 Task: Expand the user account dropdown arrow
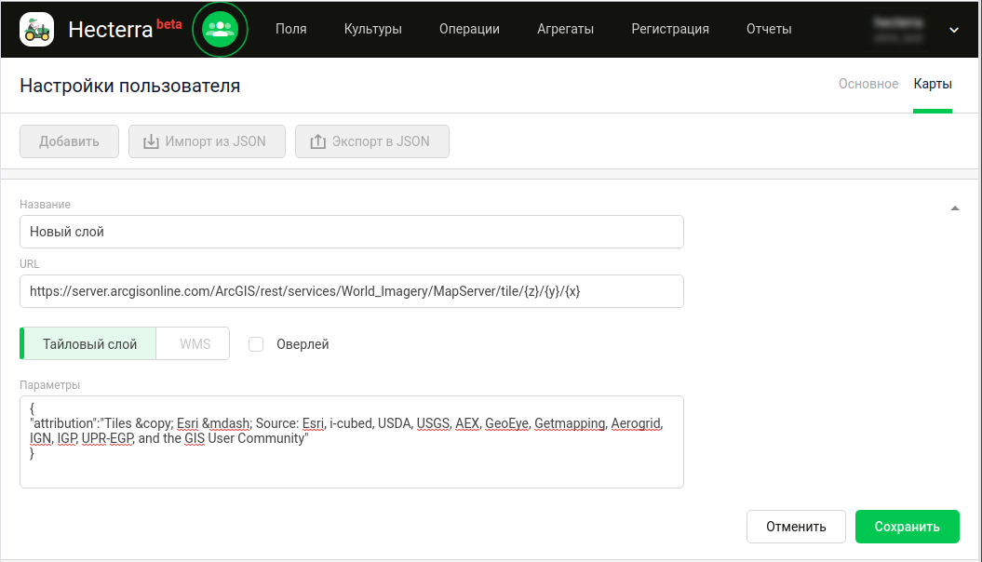[x=953, y=30]
